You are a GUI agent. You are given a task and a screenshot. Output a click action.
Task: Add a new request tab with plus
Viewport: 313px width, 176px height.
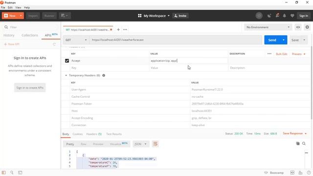[118, 29]
